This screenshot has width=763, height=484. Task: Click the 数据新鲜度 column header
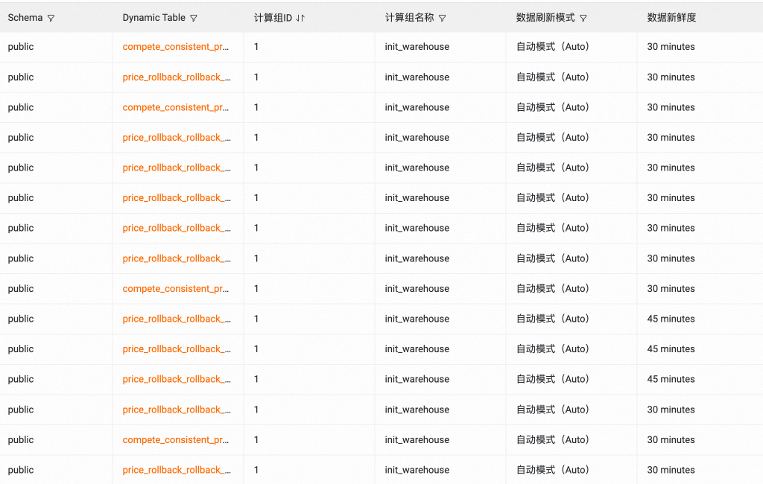pos(671,17)
